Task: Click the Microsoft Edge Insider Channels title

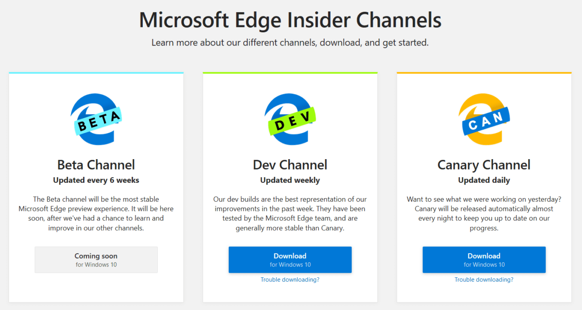Action: [290, 20]
